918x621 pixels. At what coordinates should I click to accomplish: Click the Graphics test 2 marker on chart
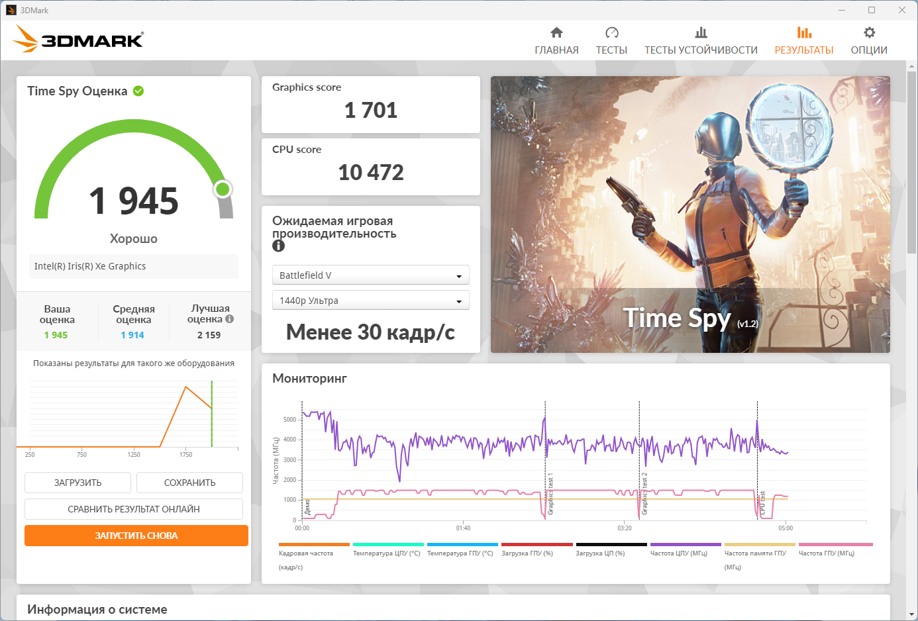(x=644, y=495)
